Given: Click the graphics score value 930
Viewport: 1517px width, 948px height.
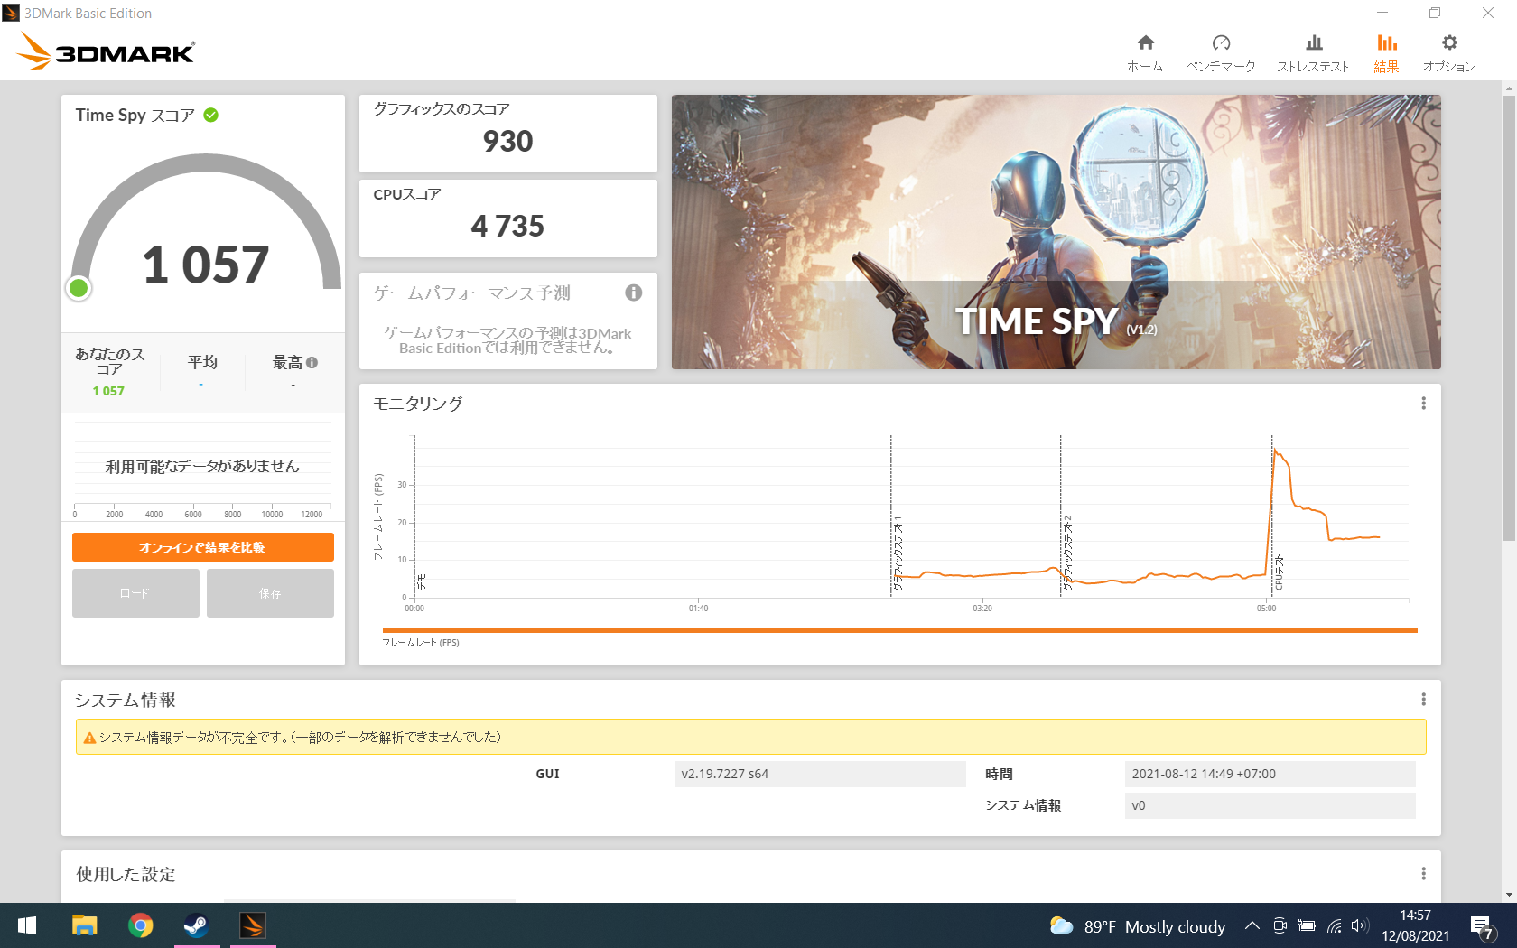Looking at the screenshot, I should click(508, 142).
